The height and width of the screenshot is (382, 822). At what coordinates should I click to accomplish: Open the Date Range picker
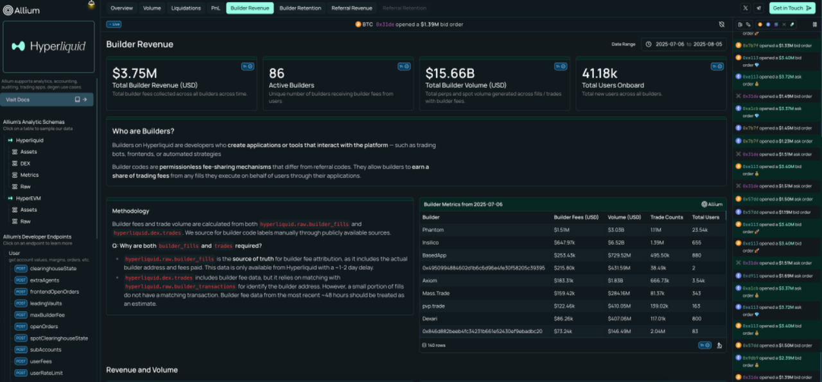tap(683, 44)
